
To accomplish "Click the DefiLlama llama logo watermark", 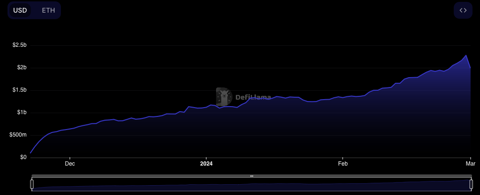I will point(224,97).
